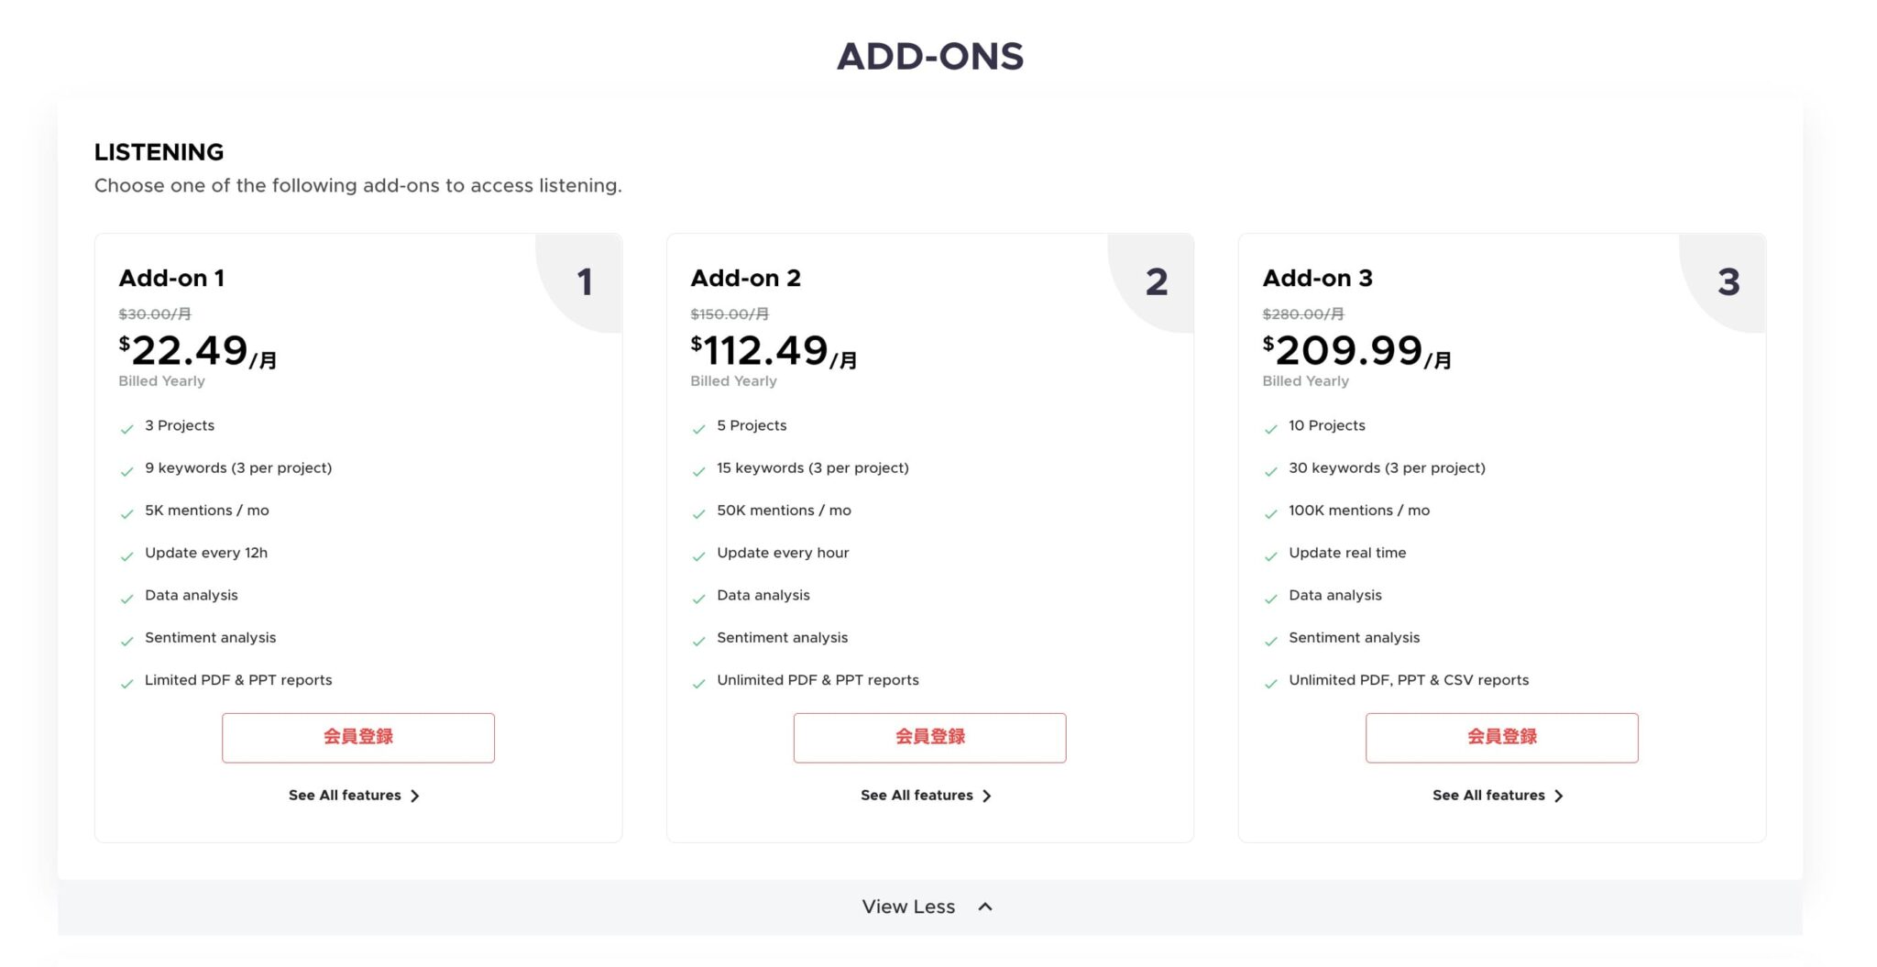Click the checkmark beside Unlimited PDF & PPT reports
The width and height of the screenshot is (1877, 967).
point(697,682)
